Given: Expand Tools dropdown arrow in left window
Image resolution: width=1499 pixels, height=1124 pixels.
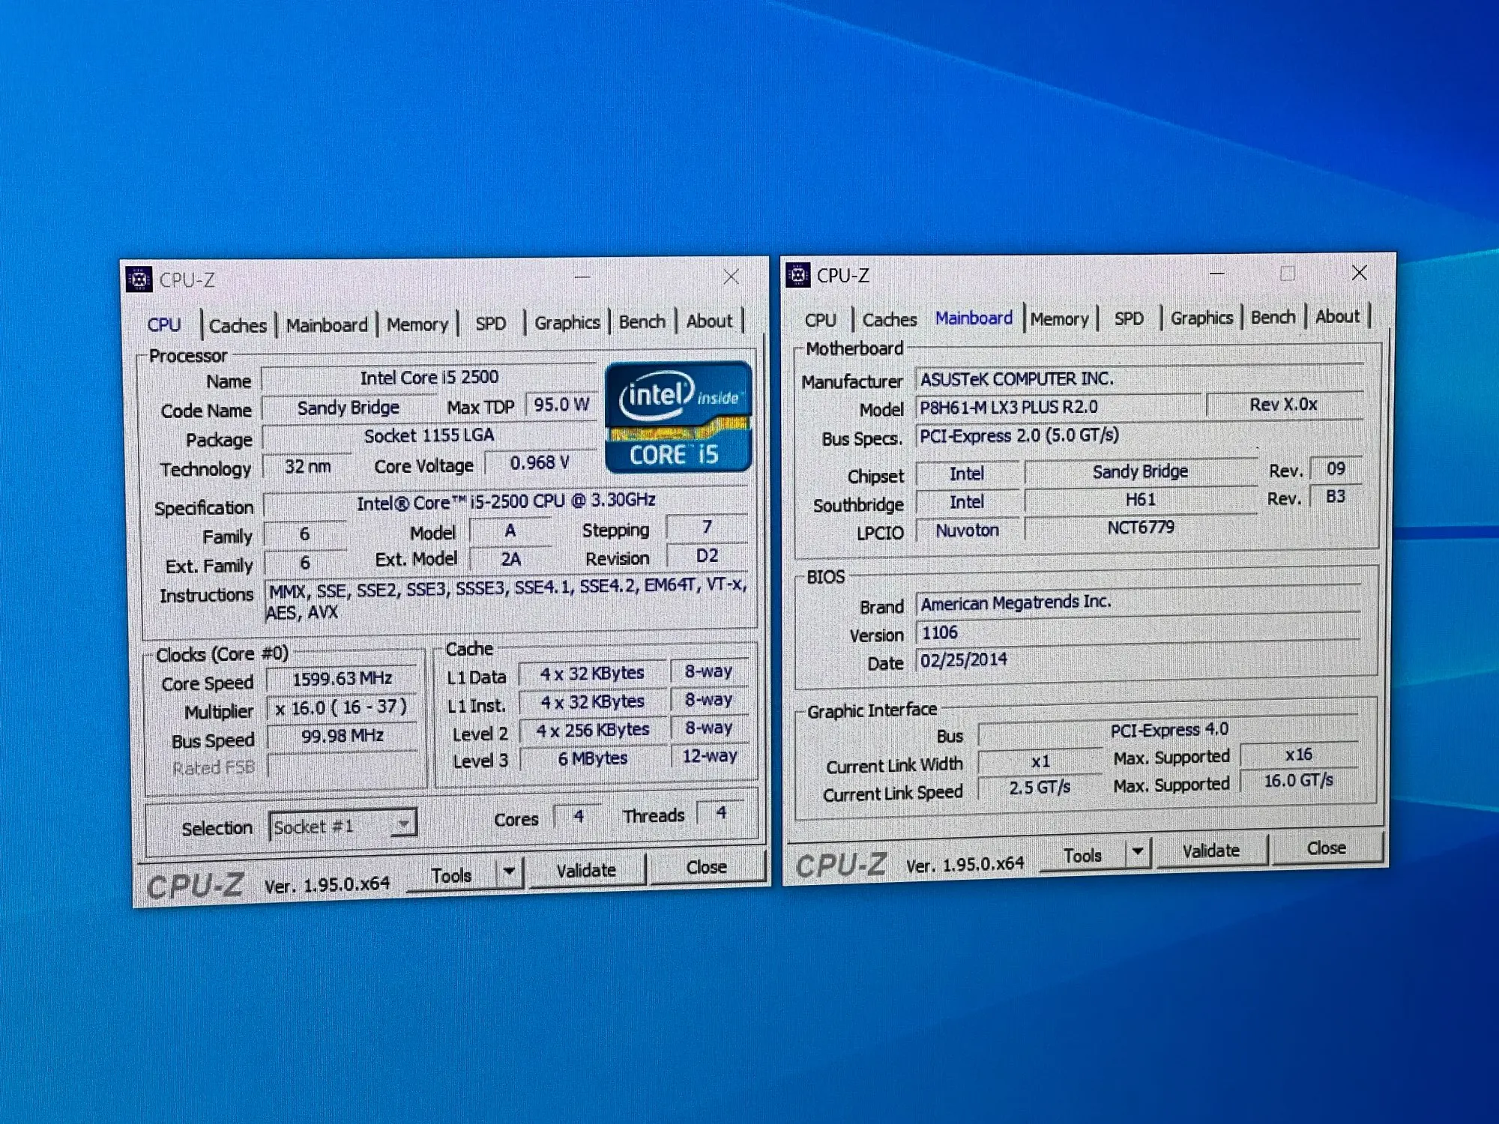Looking at the screenshot, I should coord(509,871).
